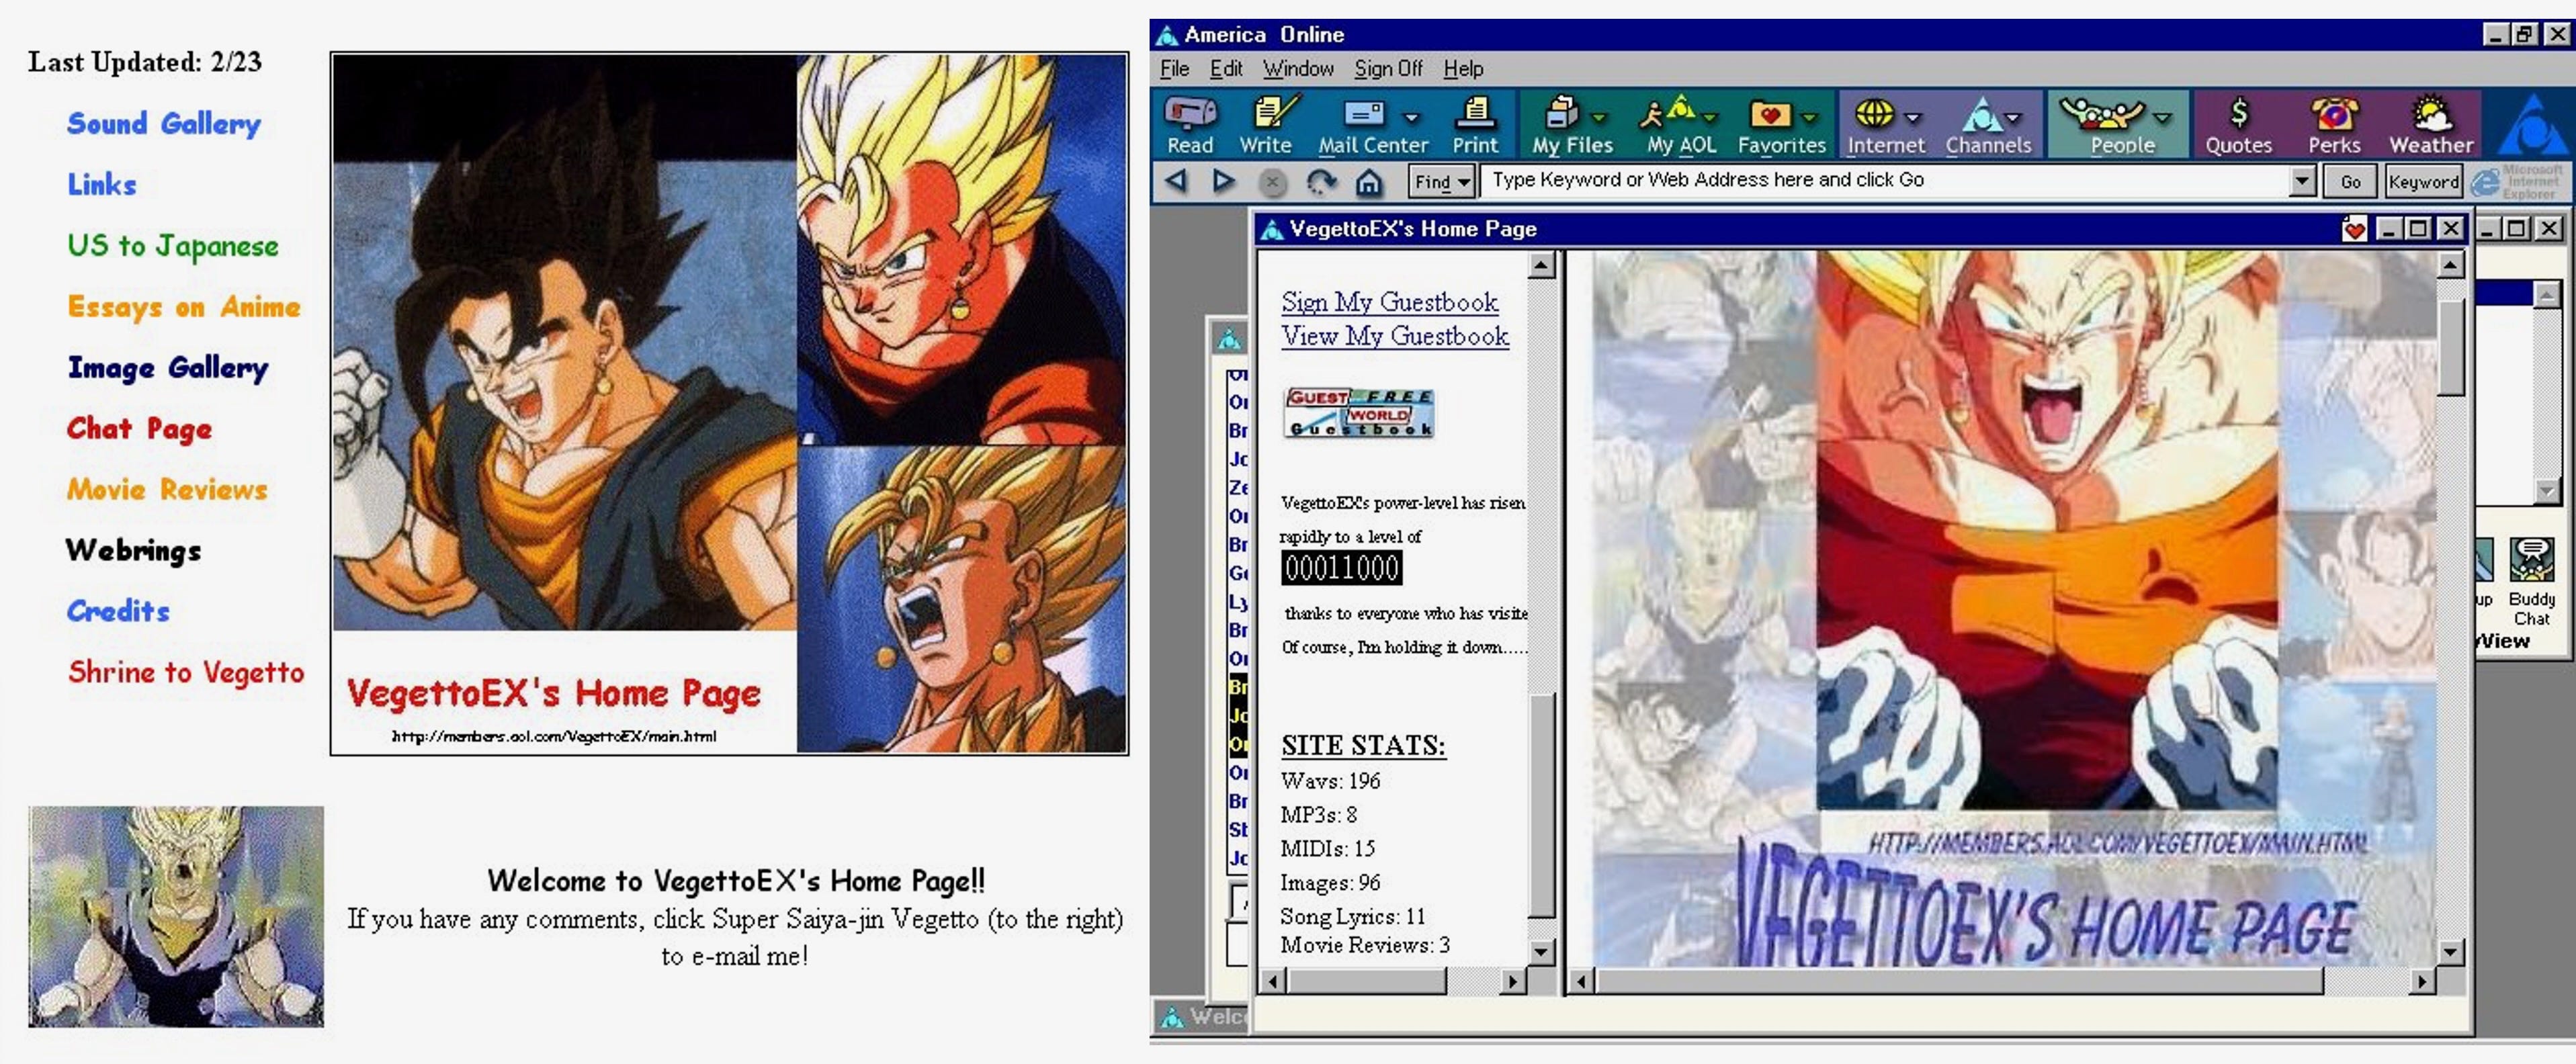The height and width of the screenshot is (1064, 2576).
Task: Click the Keyword button
Action: [x=2423, y=182]
